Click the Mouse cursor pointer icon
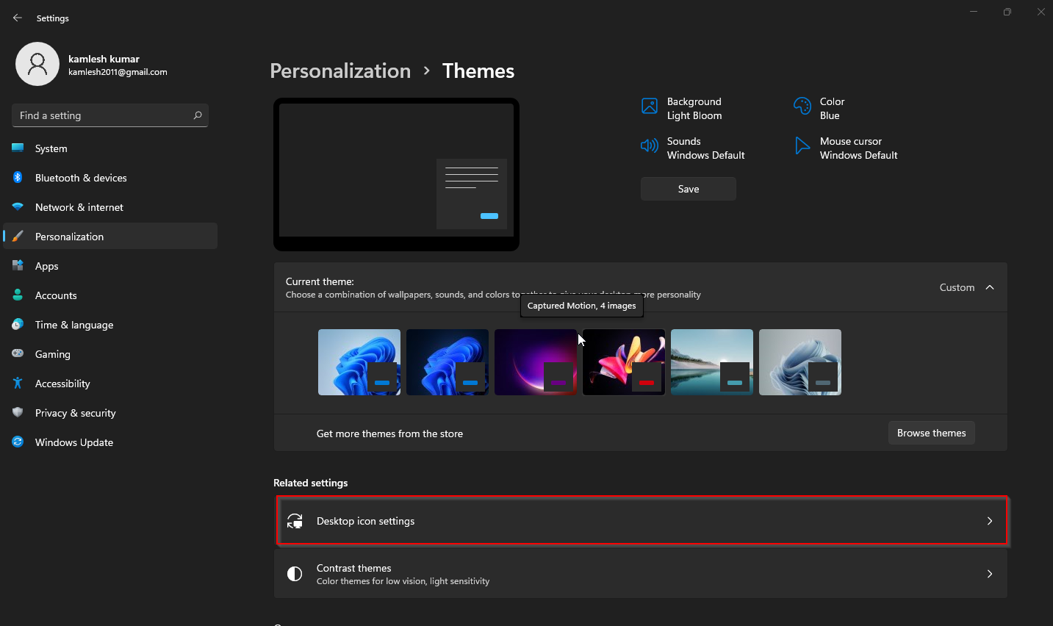Screen dimensions: 1053x626 coord(802,145)
